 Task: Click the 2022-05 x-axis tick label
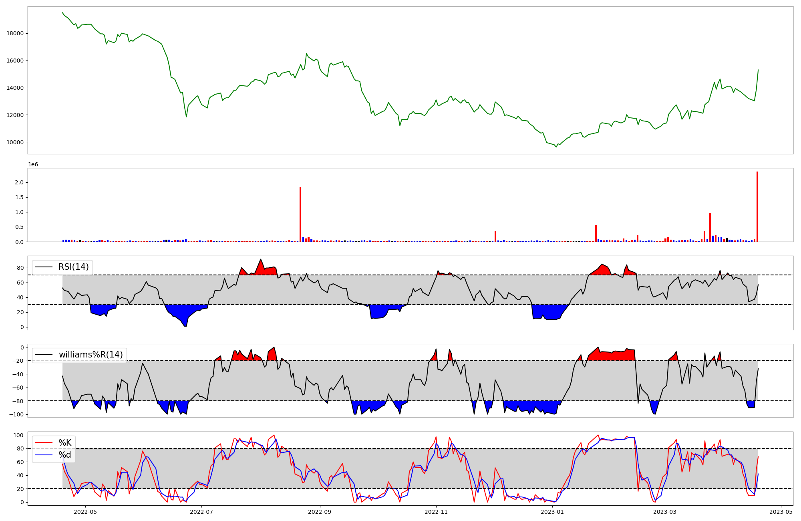(85, 512)
